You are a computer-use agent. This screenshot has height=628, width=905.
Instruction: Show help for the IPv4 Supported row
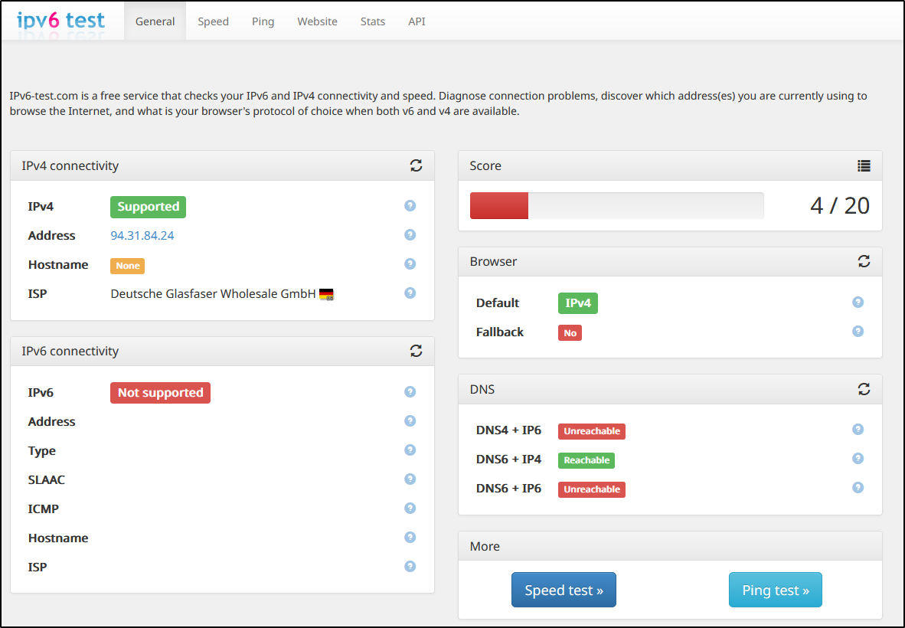[410, 205]
